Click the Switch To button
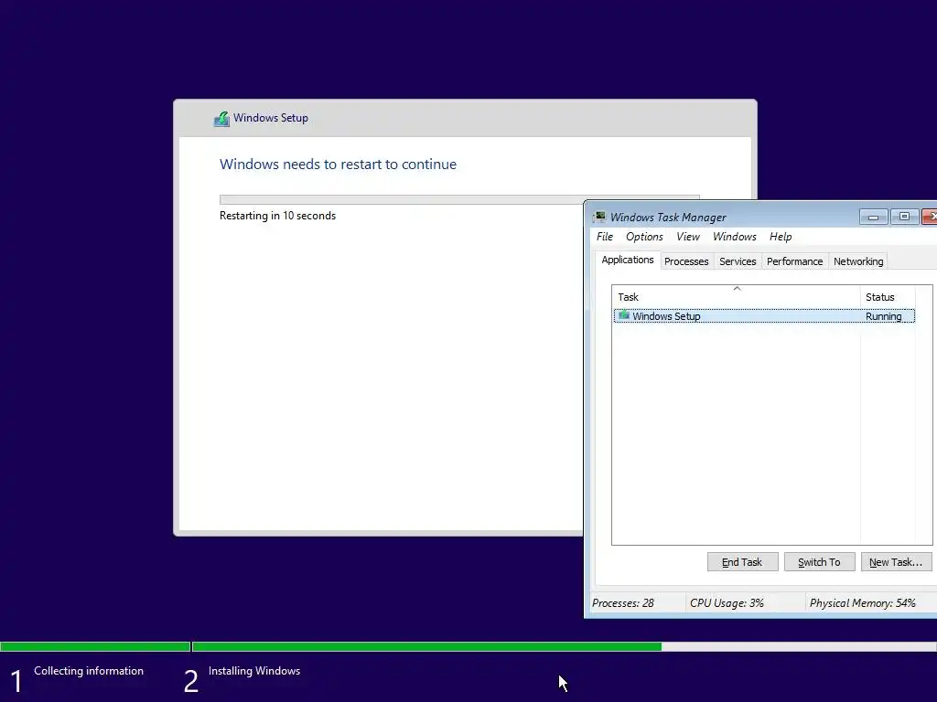 pos(819,562)
